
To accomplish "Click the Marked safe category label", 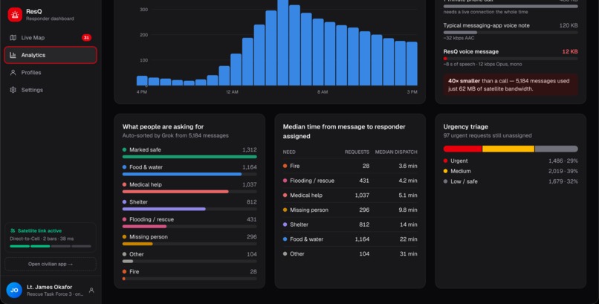I will 145,149.
